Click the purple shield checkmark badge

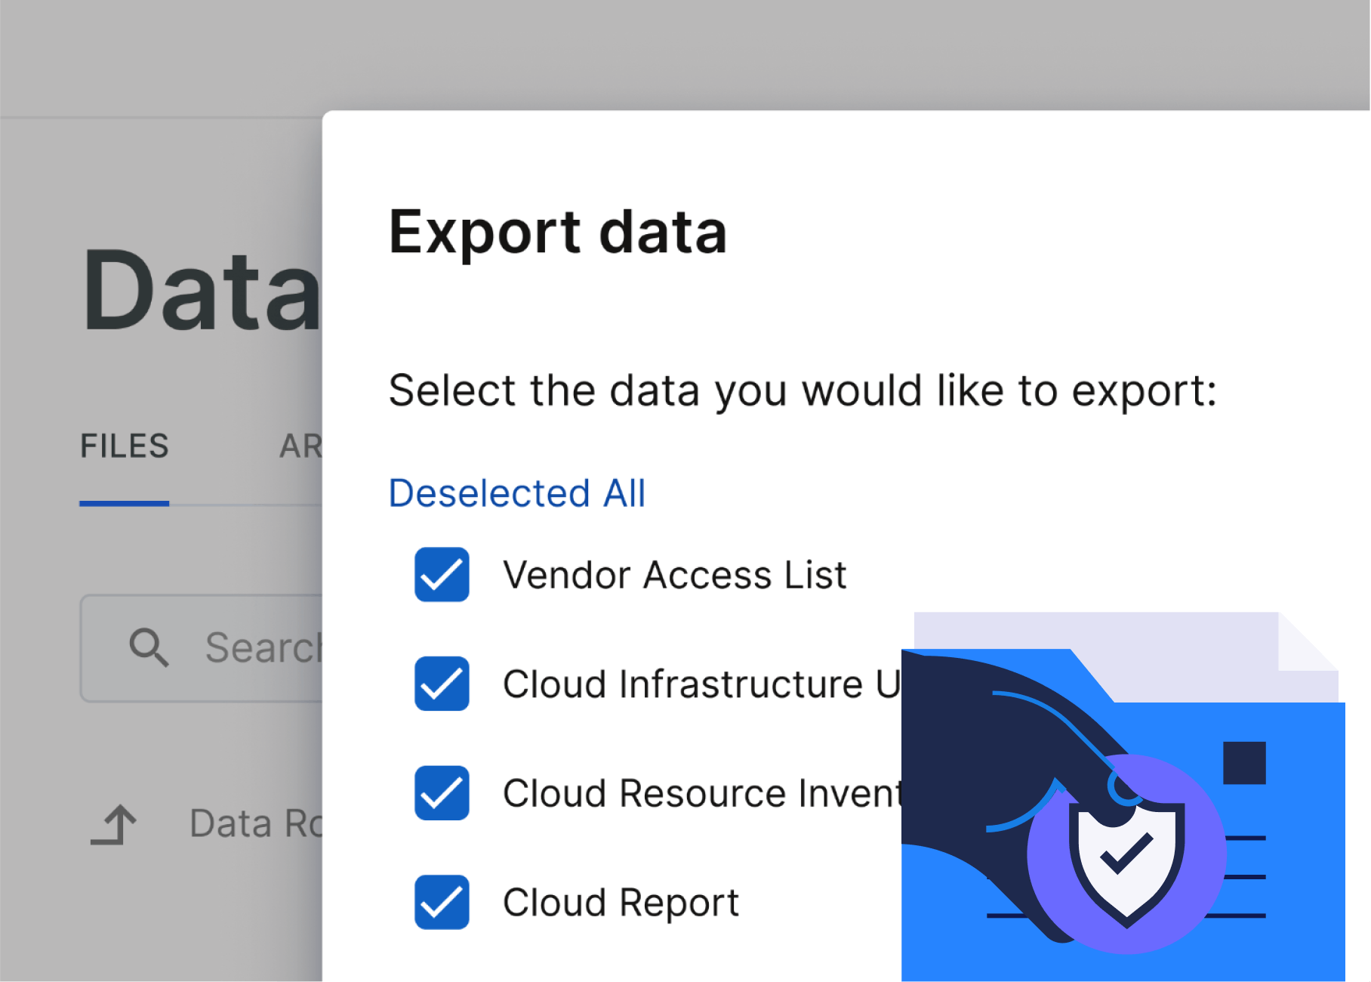[1126, 854]
